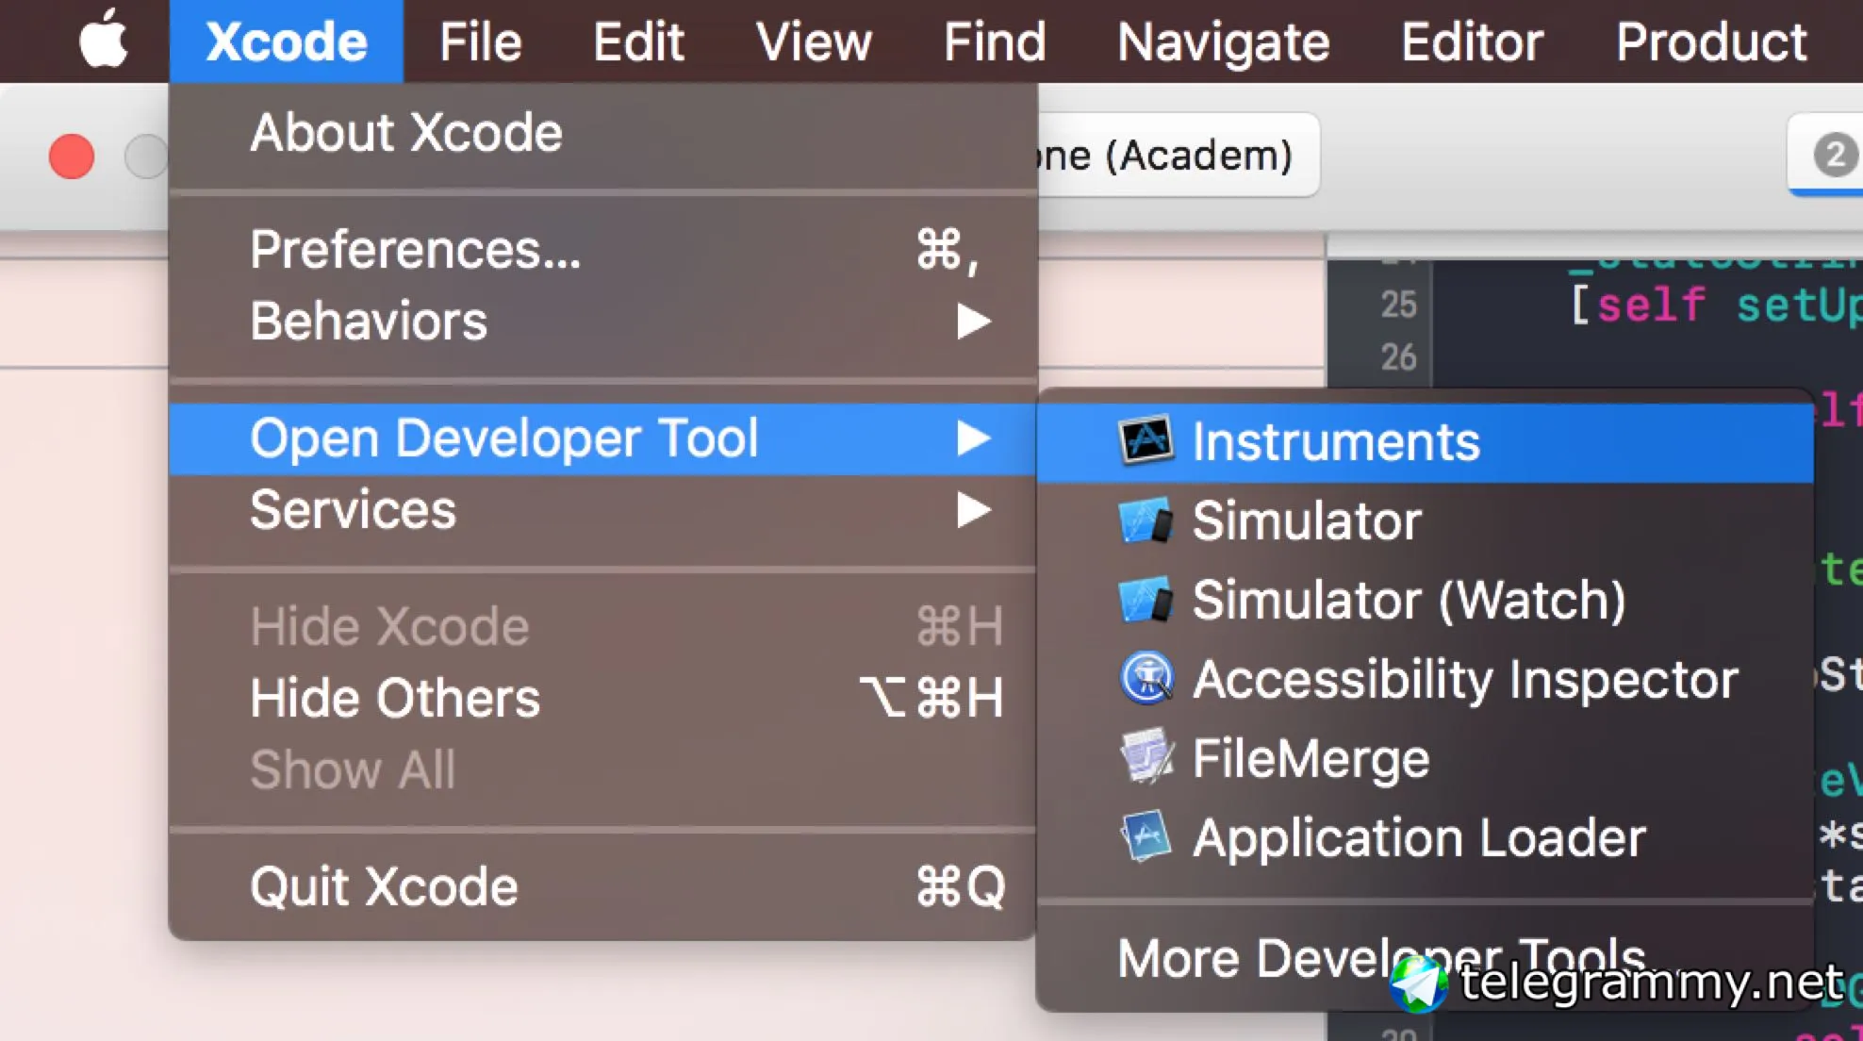Image resolution: width=1863 pixels, height=1041 pixels.
Task: Click the Accessibility Inspector icon
Action: pos(1146,678)
